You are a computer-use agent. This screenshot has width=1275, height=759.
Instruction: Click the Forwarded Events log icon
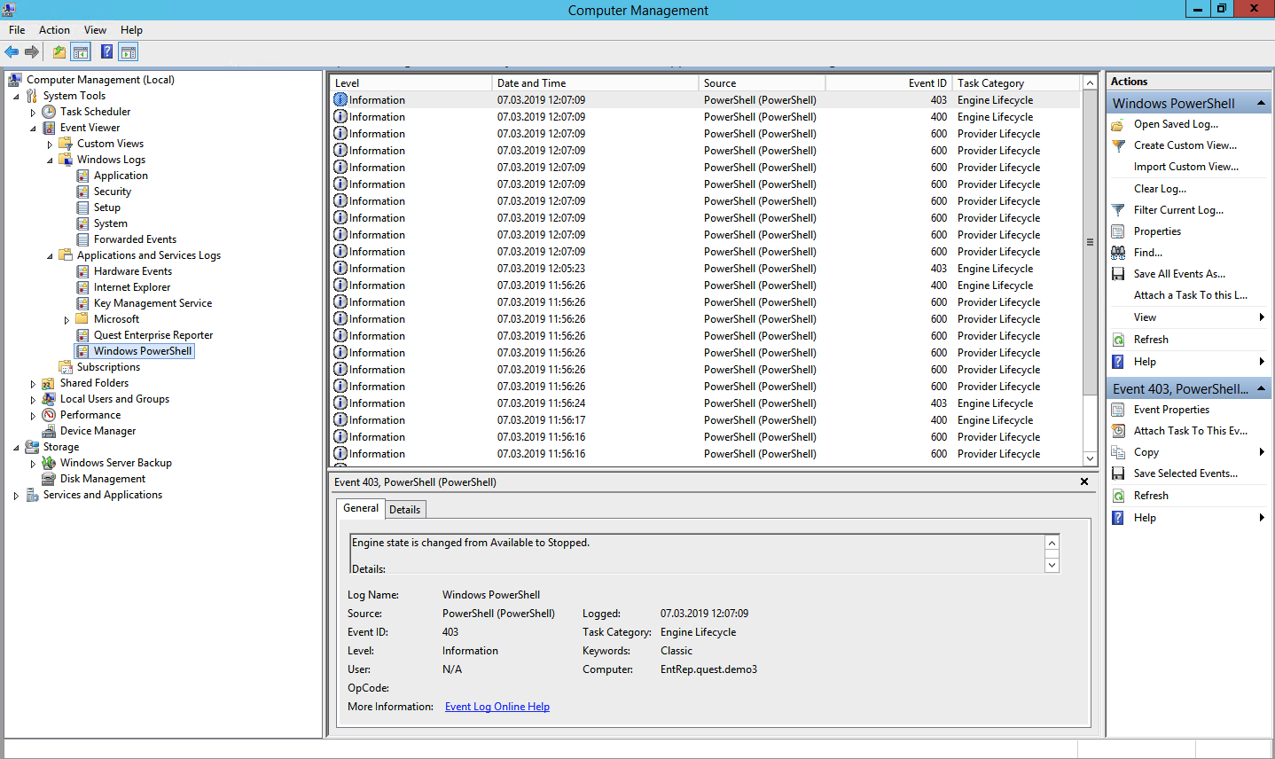coord(82,239)
